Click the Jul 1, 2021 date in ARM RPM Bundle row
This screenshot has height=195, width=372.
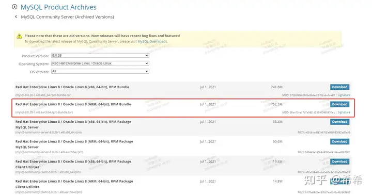coord(208,104)
